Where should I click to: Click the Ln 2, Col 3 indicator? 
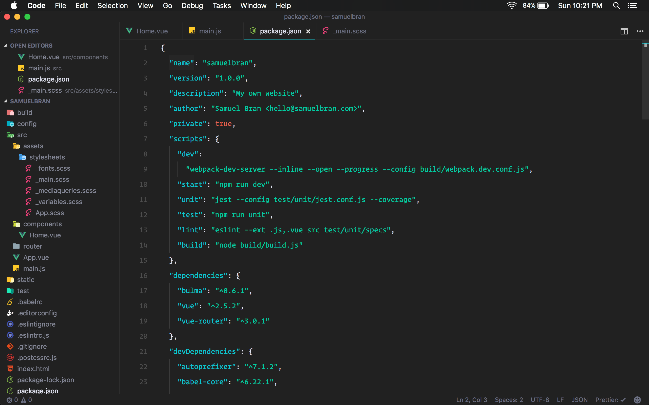click(472, 400)
